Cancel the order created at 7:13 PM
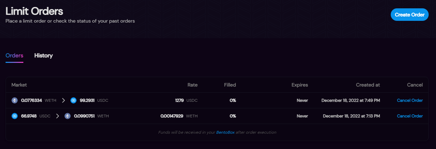Screen dimensions: 436x149 click(410, 116)
